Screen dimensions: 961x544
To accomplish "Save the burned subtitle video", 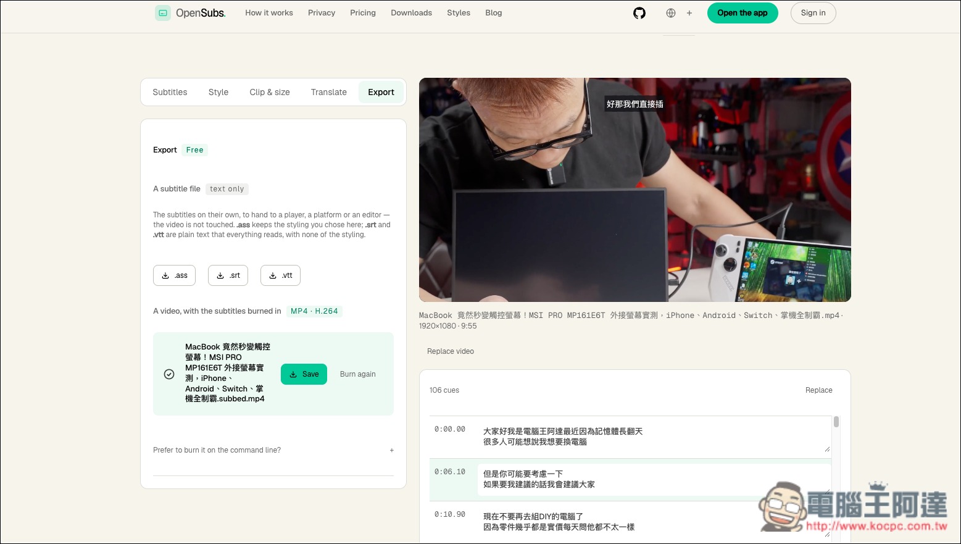I will pyautogui.click(x=304, y=374).
